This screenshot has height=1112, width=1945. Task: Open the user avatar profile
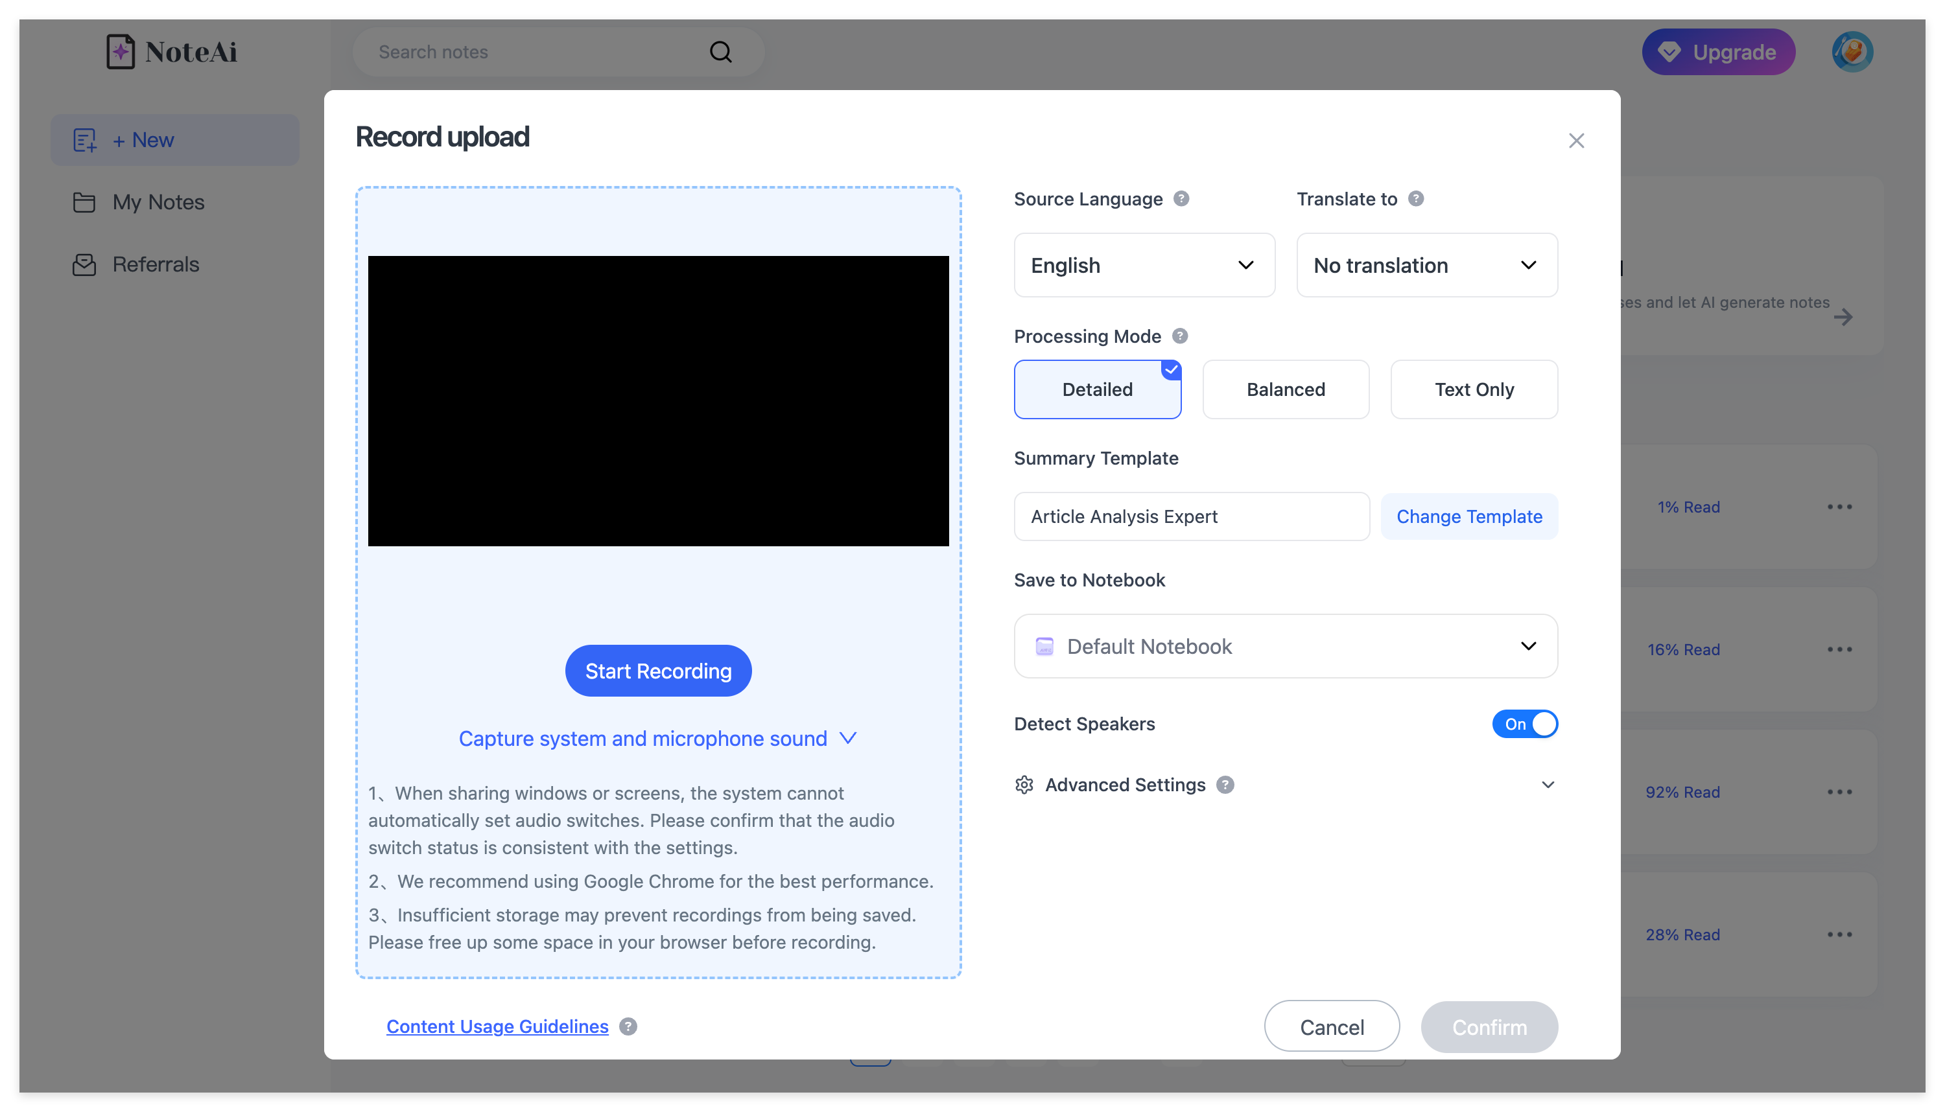(1852, 51)
